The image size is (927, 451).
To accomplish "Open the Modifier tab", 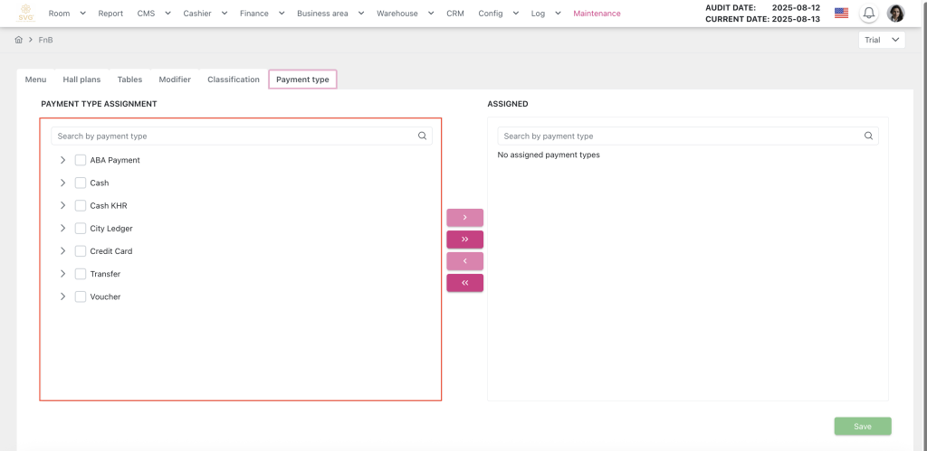I will (175, 80).
